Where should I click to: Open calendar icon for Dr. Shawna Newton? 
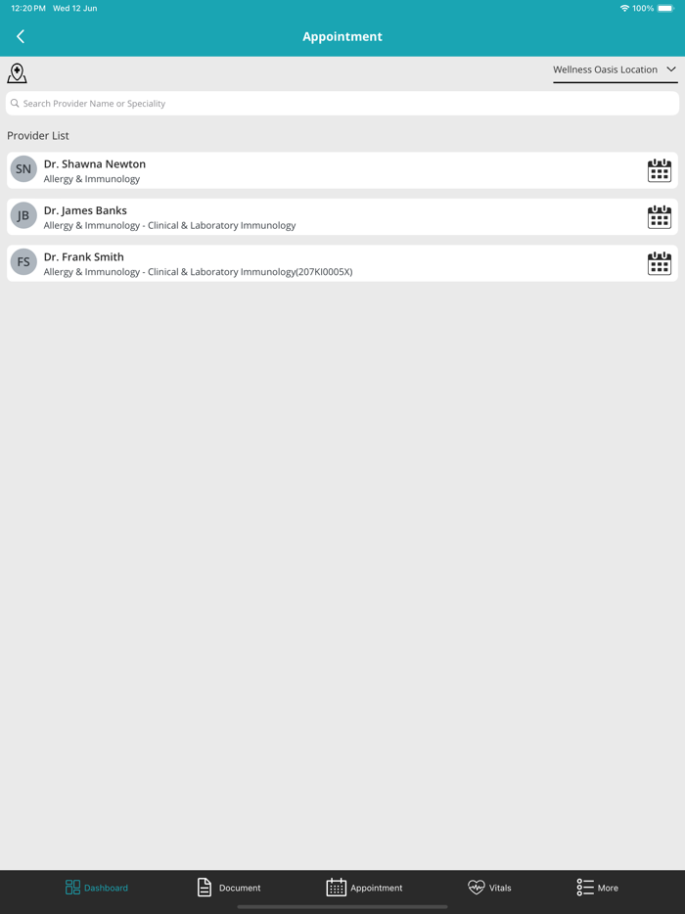[x=660, y=169]
